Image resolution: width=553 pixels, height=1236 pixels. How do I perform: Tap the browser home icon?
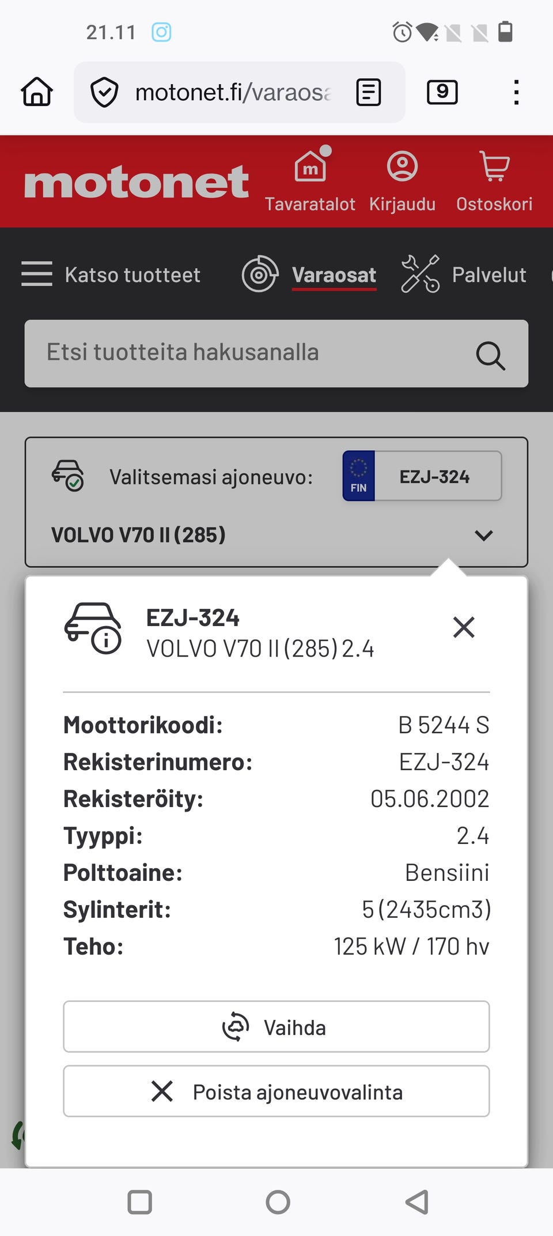37,92
